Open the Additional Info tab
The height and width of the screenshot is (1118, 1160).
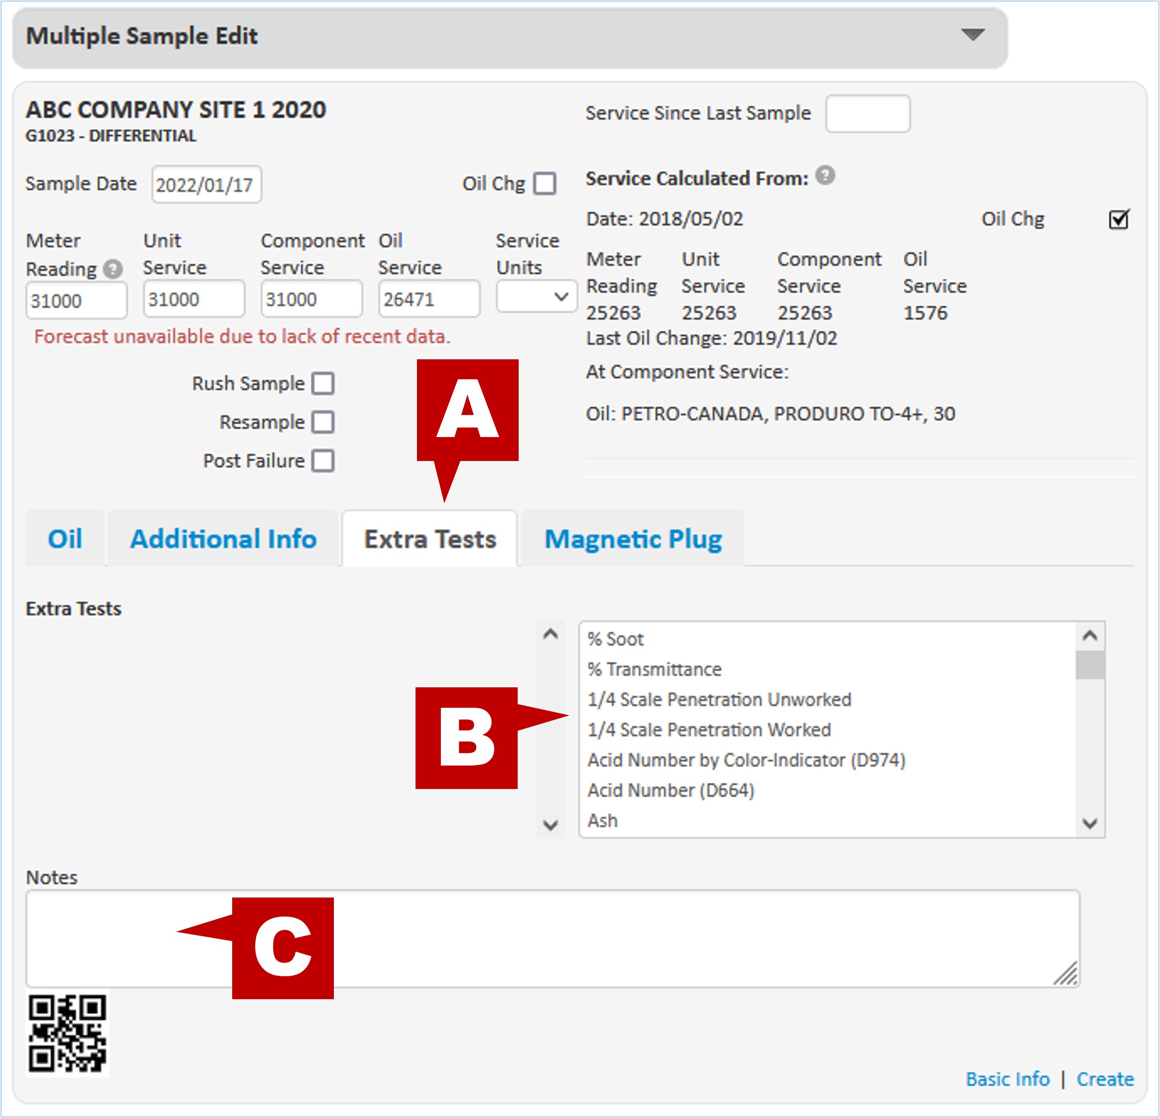click(223, 539)
